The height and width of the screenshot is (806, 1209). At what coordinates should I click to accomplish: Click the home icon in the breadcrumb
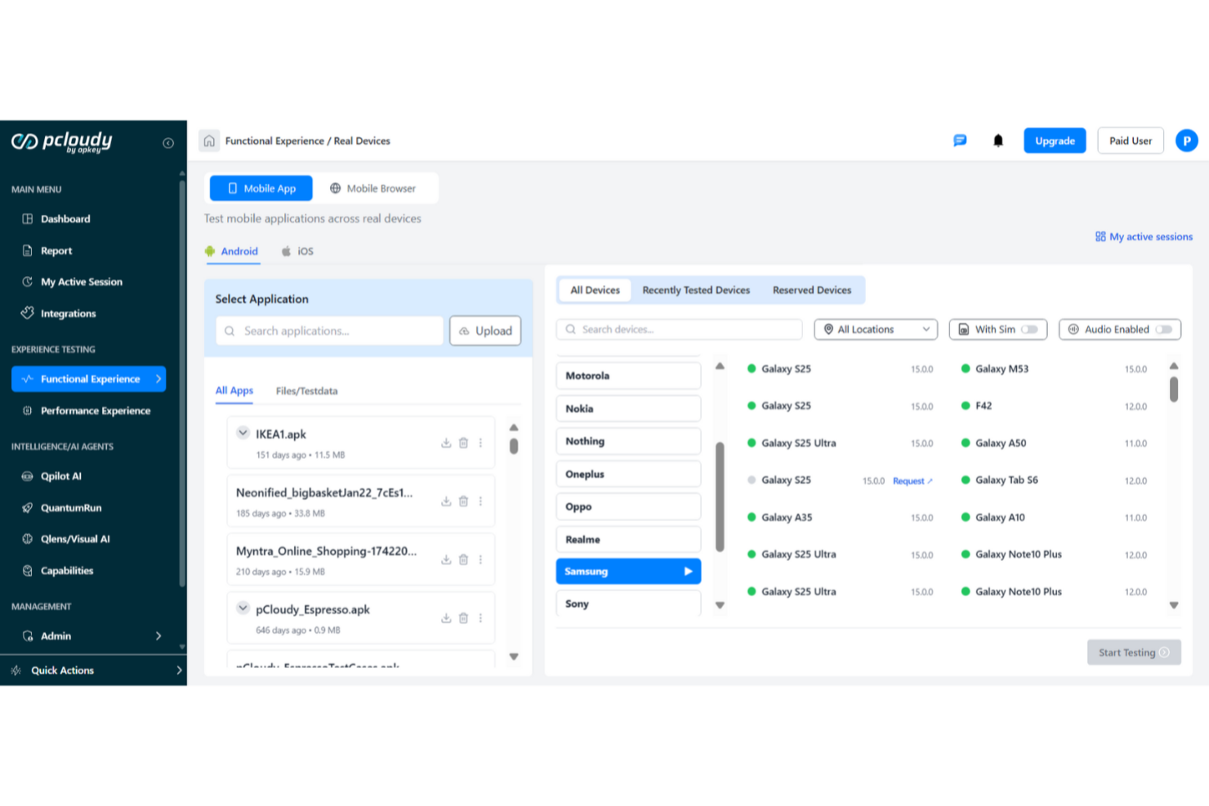point(209,140)
